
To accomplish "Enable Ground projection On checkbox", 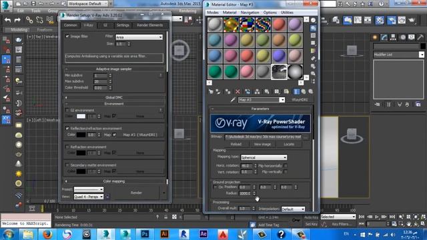I will (x=215, y=187).
